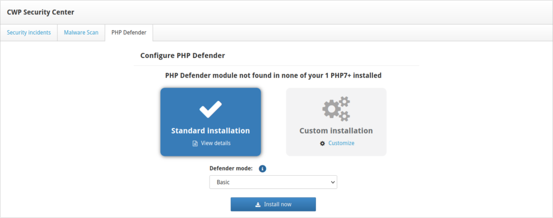Click the small gear icon beside Customize
Image resolution: width=553 pixels, height=218 pixels.
coord(322,143)
